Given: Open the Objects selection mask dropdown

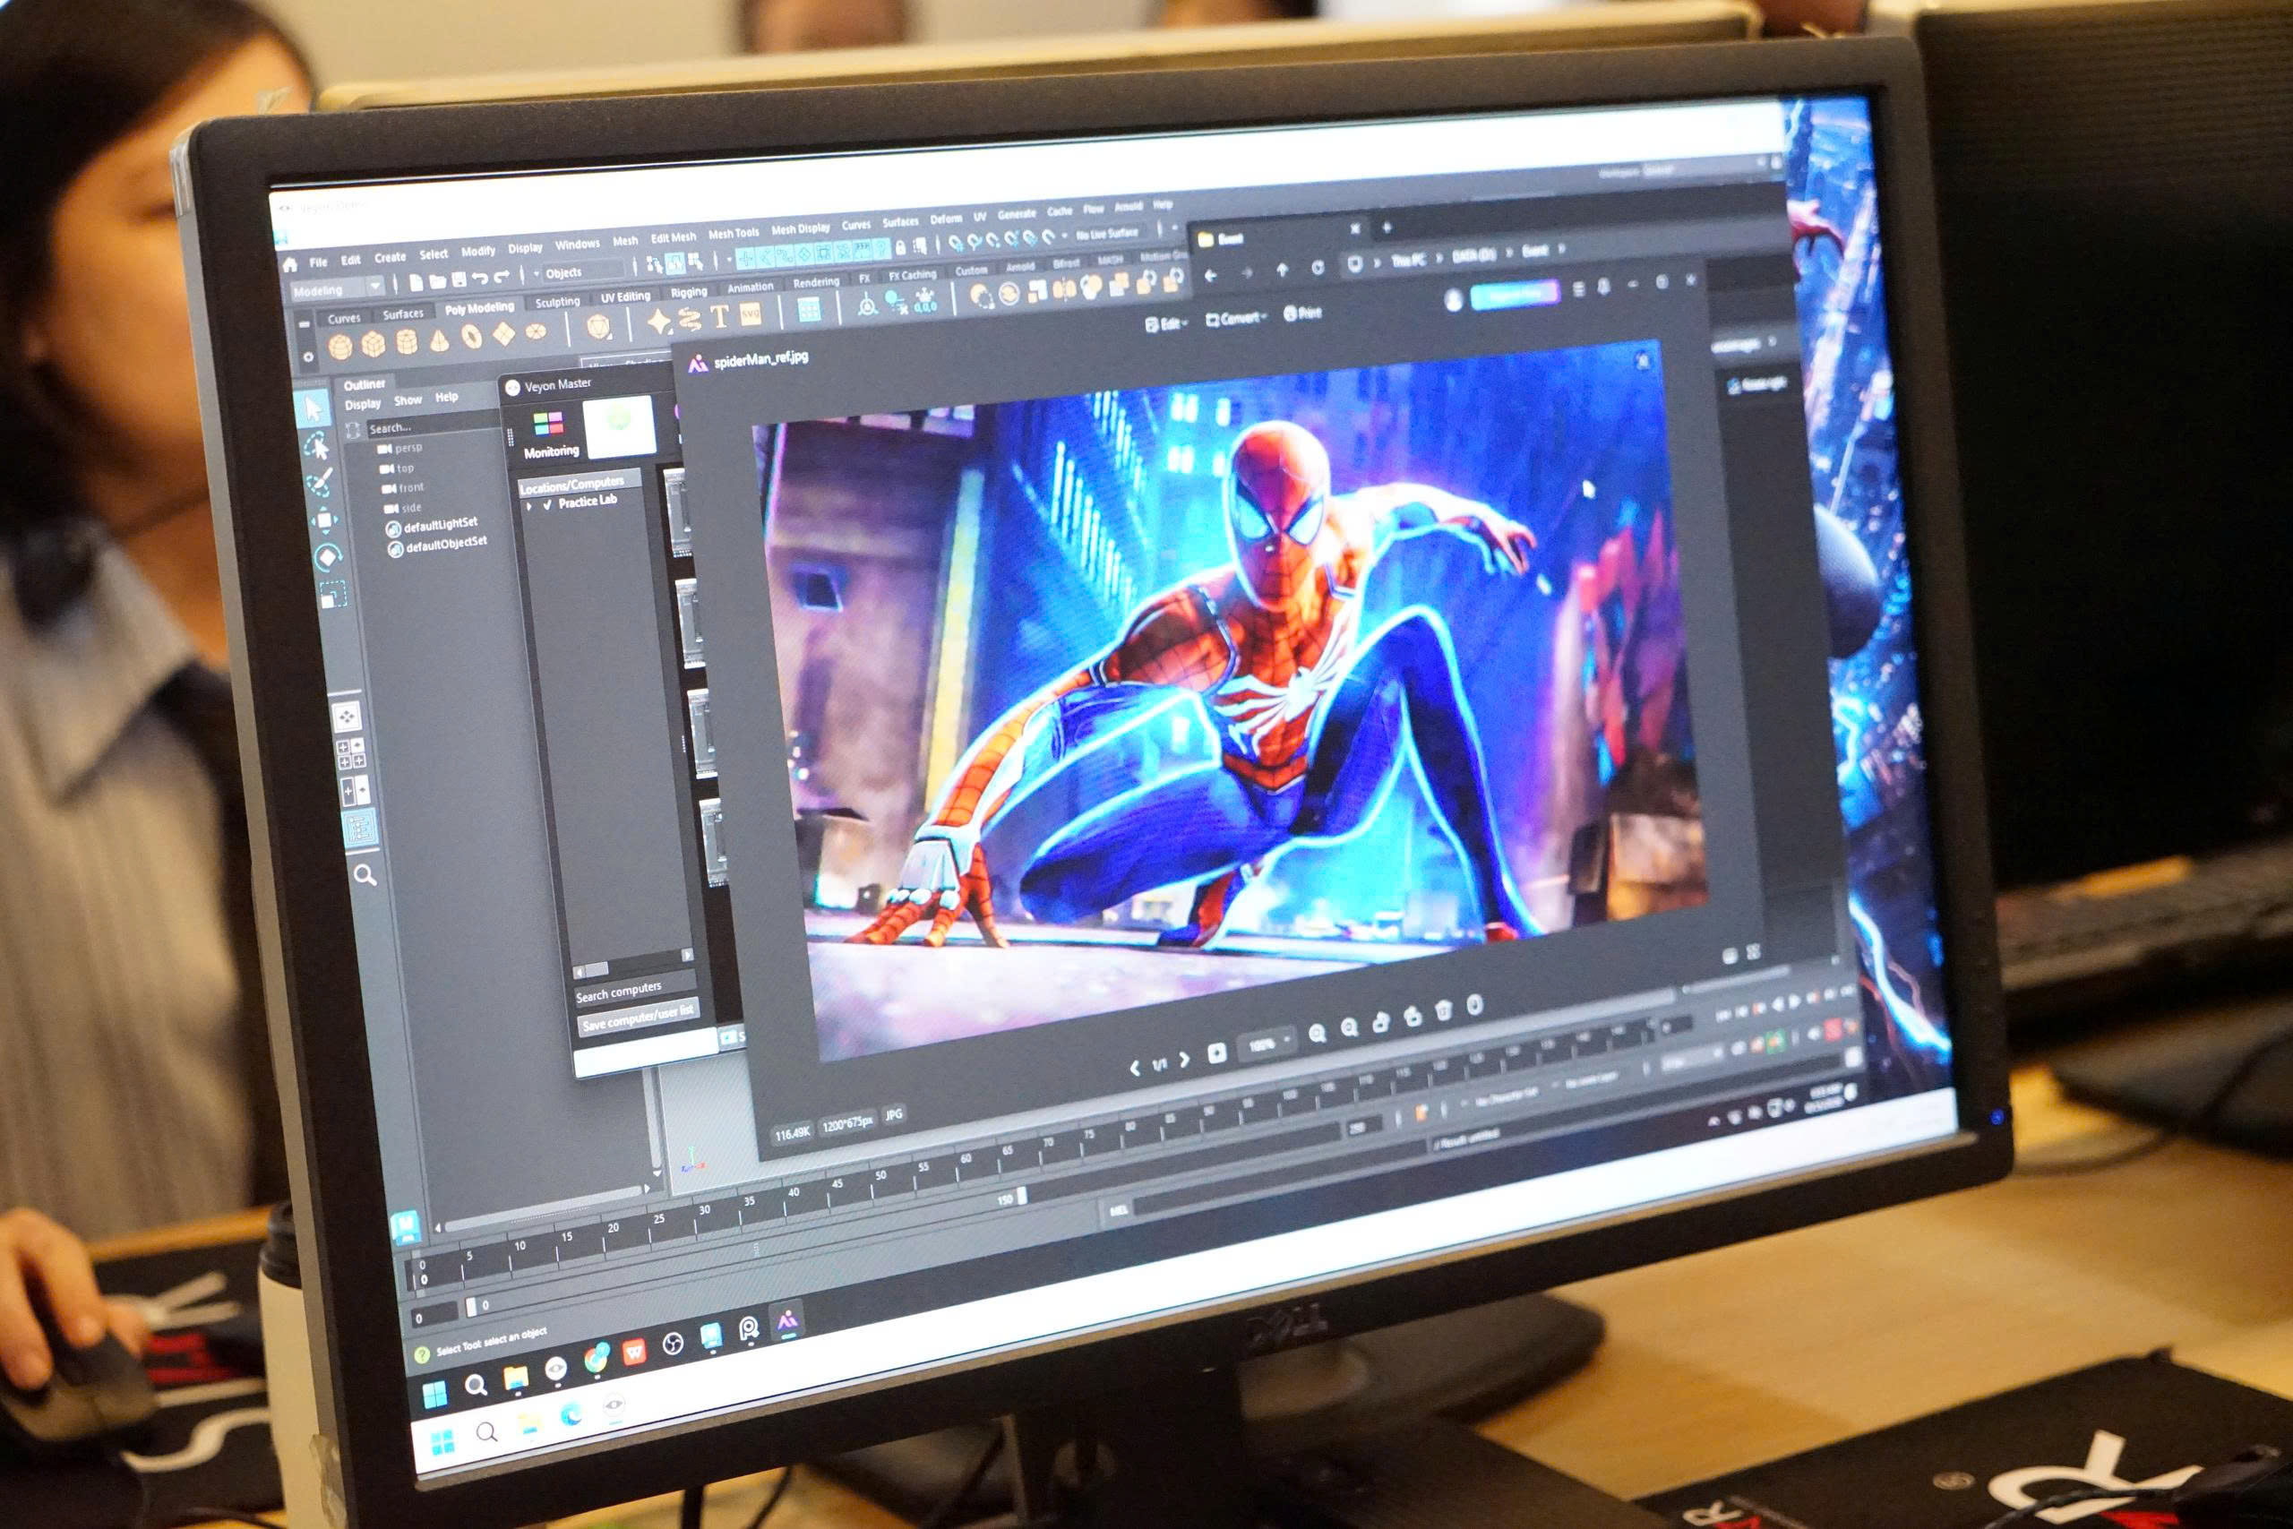Looking at the screenshot, I should [x=583, y=271].
